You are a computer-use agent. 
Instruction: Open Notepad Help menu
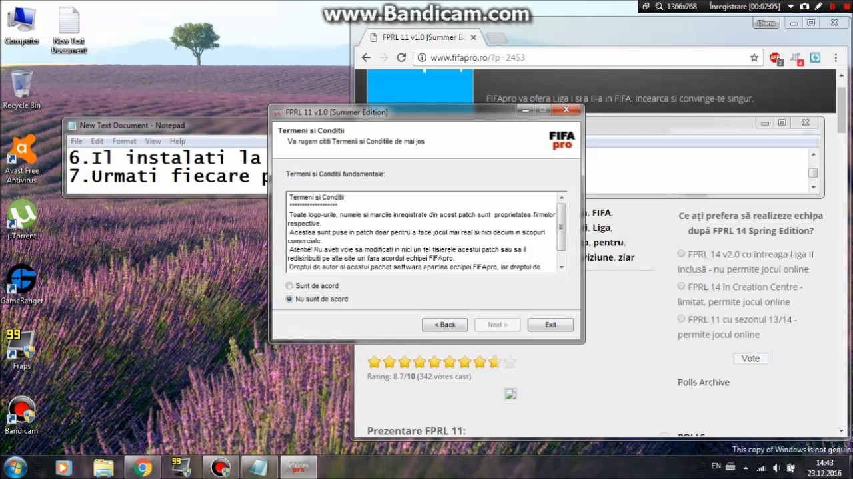177,141
